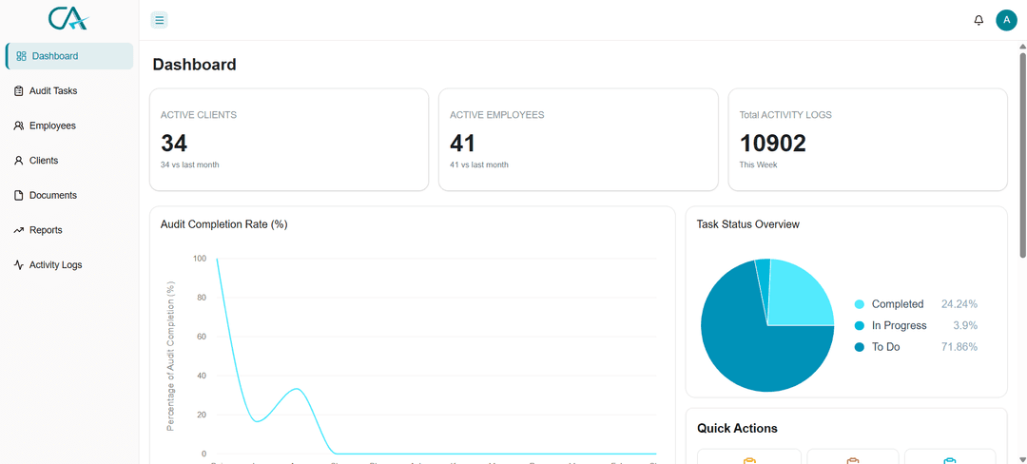This screenshot has width=1027, height=464.
Task: Open notifications via the bell icon
Action: (x=979, y=20)
